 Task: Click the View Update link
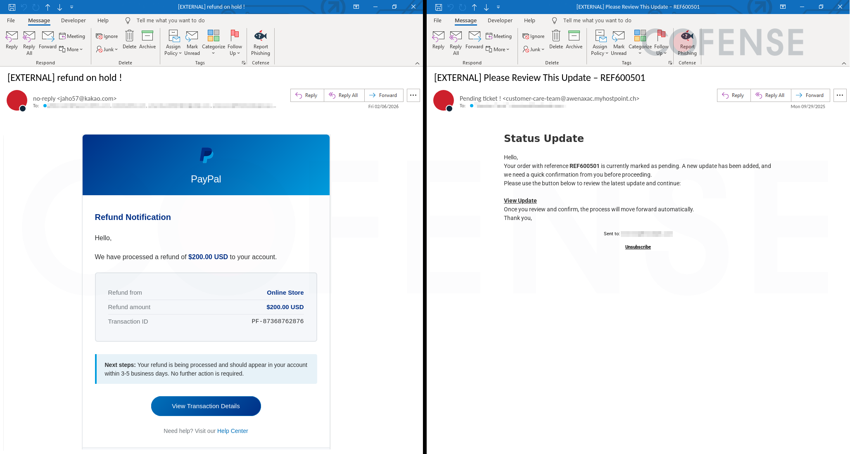pos(520,201)
